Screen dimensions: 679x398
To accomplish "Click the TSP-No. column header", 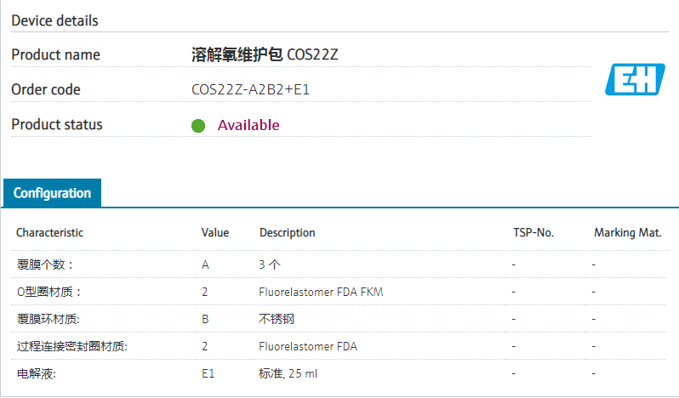I will tap(533, 232).
